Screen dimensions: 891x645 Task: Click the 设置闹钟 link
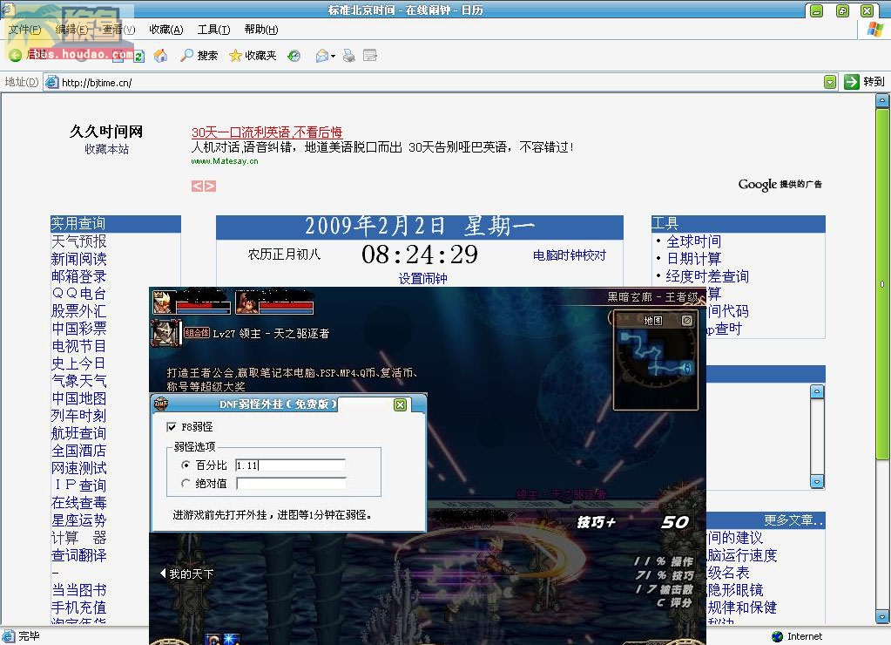tap(422, 278)
